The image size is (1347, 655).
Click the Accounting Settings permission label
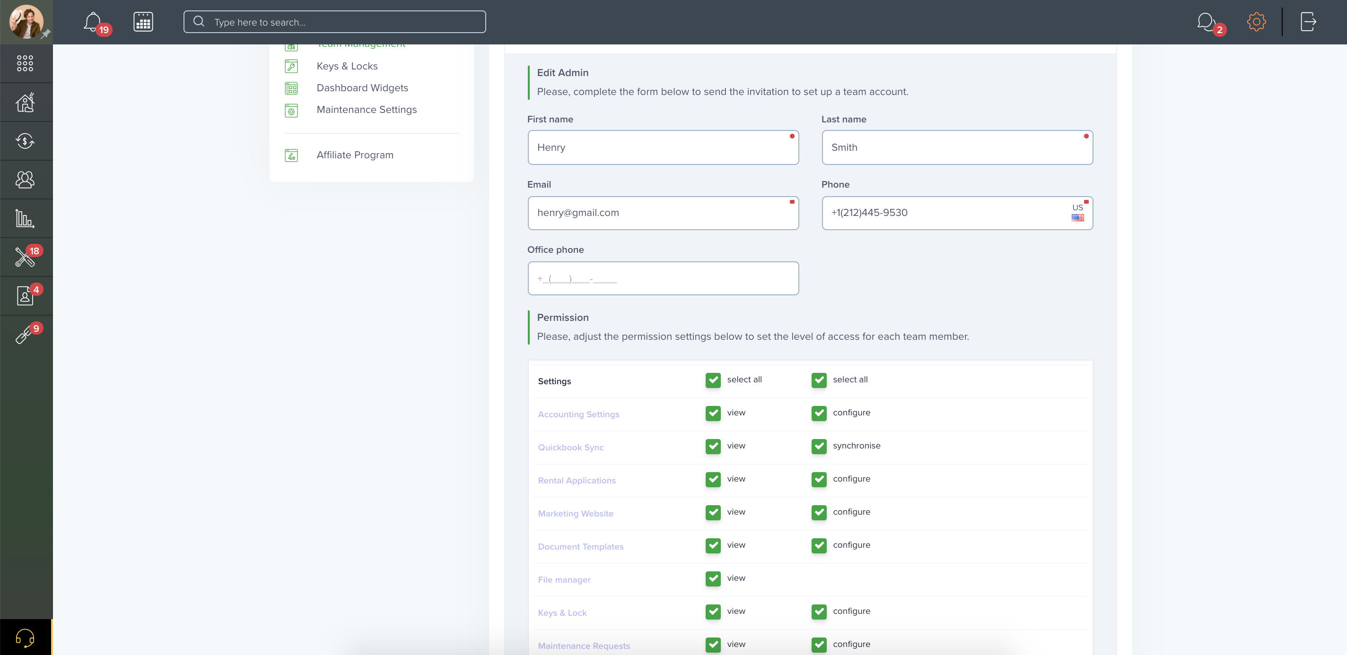tap(578, 414)
